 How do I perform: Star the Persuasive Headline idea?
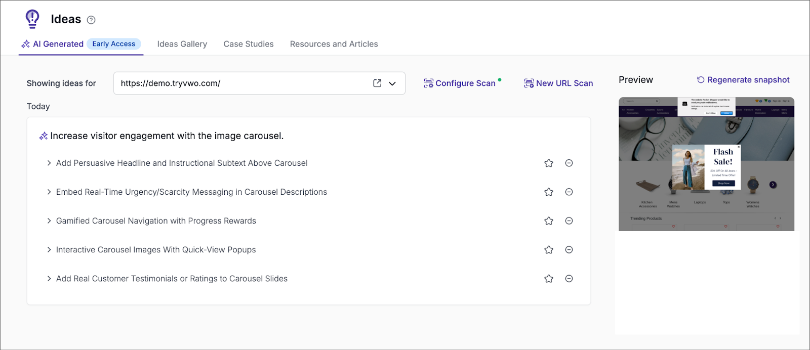click(x=549, y=163)
